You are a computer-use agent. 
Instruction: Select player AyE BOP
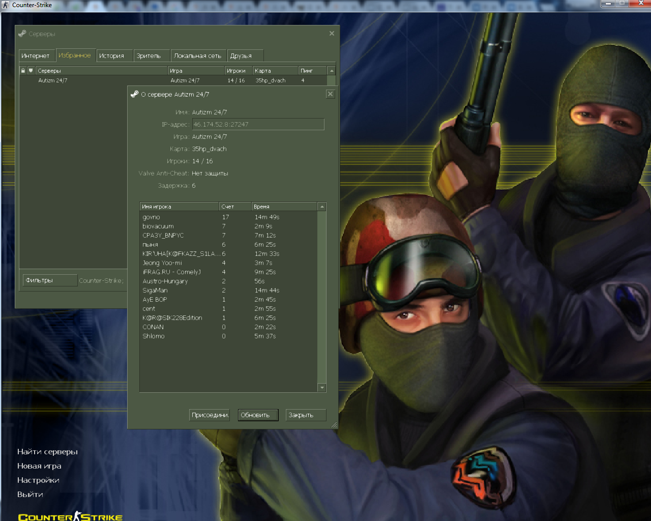pos(228,300)
